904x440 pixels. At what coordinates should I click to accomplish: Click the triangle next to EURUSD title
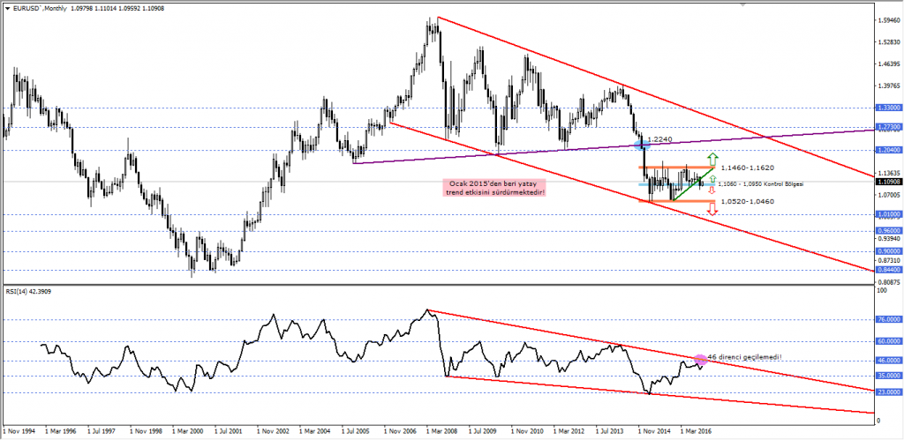click(5, 10)
